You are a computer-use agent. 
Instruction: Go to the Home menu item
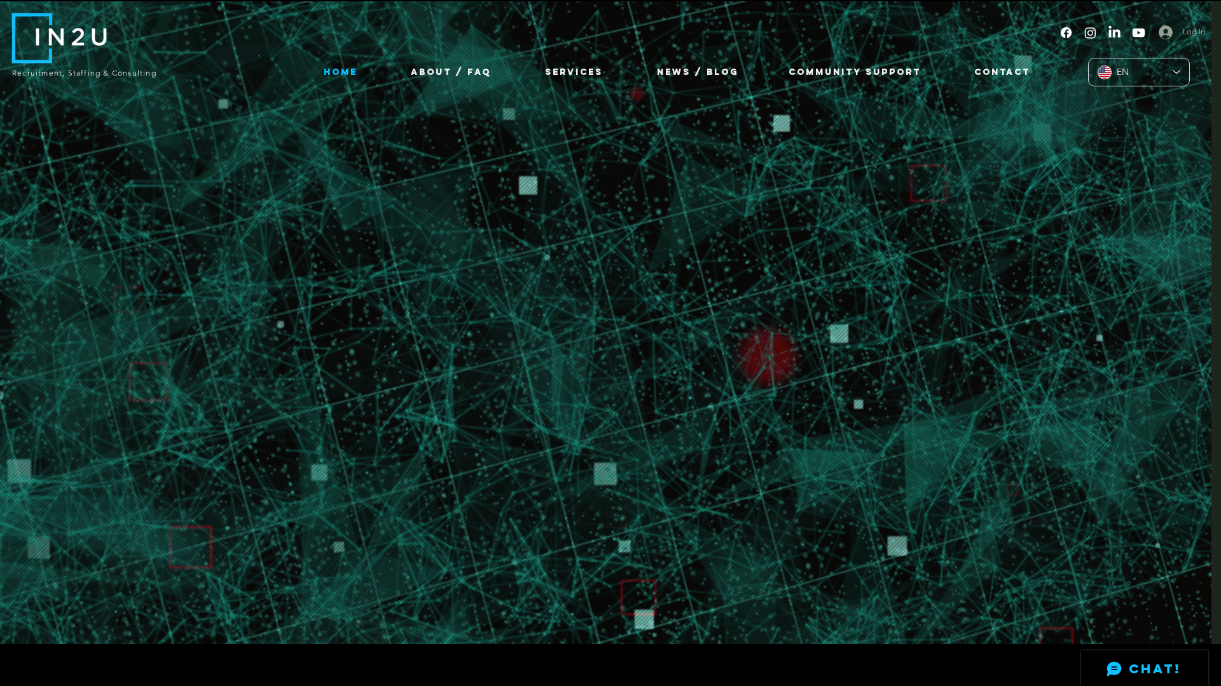coord(340,72)
